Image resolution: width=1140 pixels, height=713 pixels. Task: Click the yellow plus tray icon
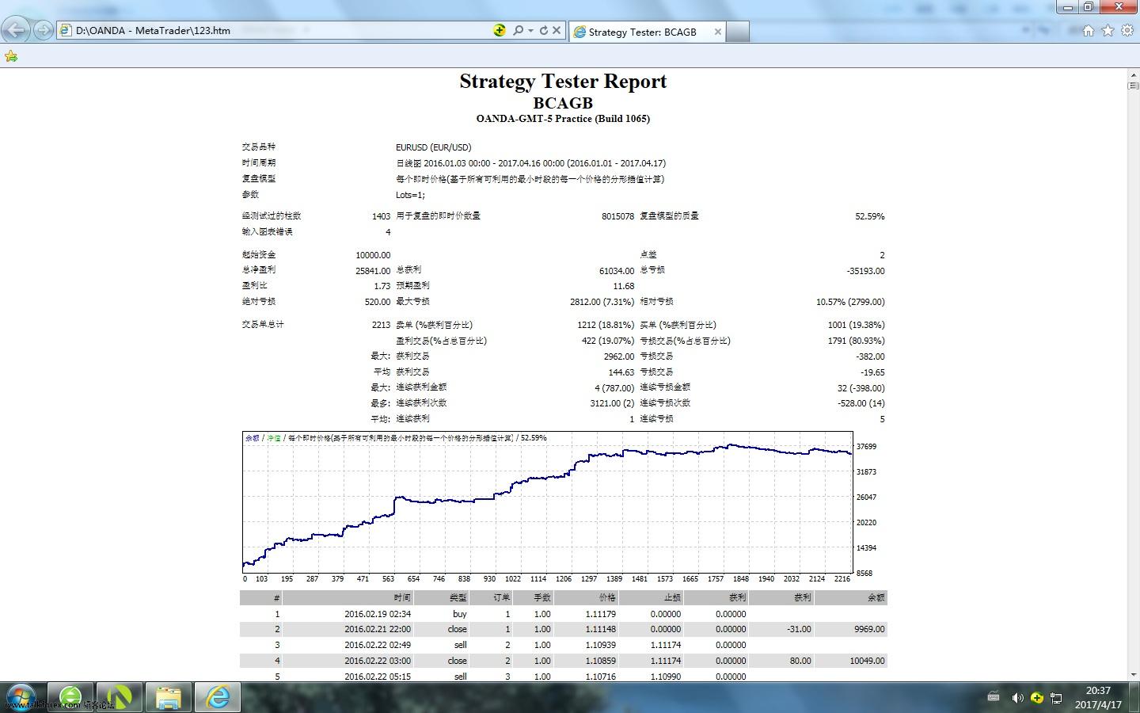[1036, 698]
